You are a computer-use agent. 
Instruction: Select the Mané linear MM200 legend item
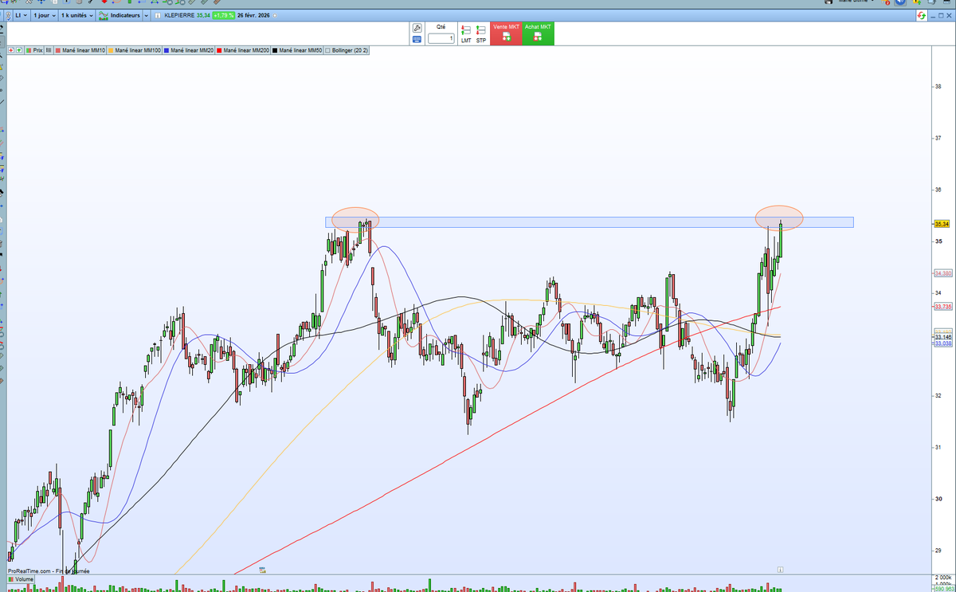point(243,50)
